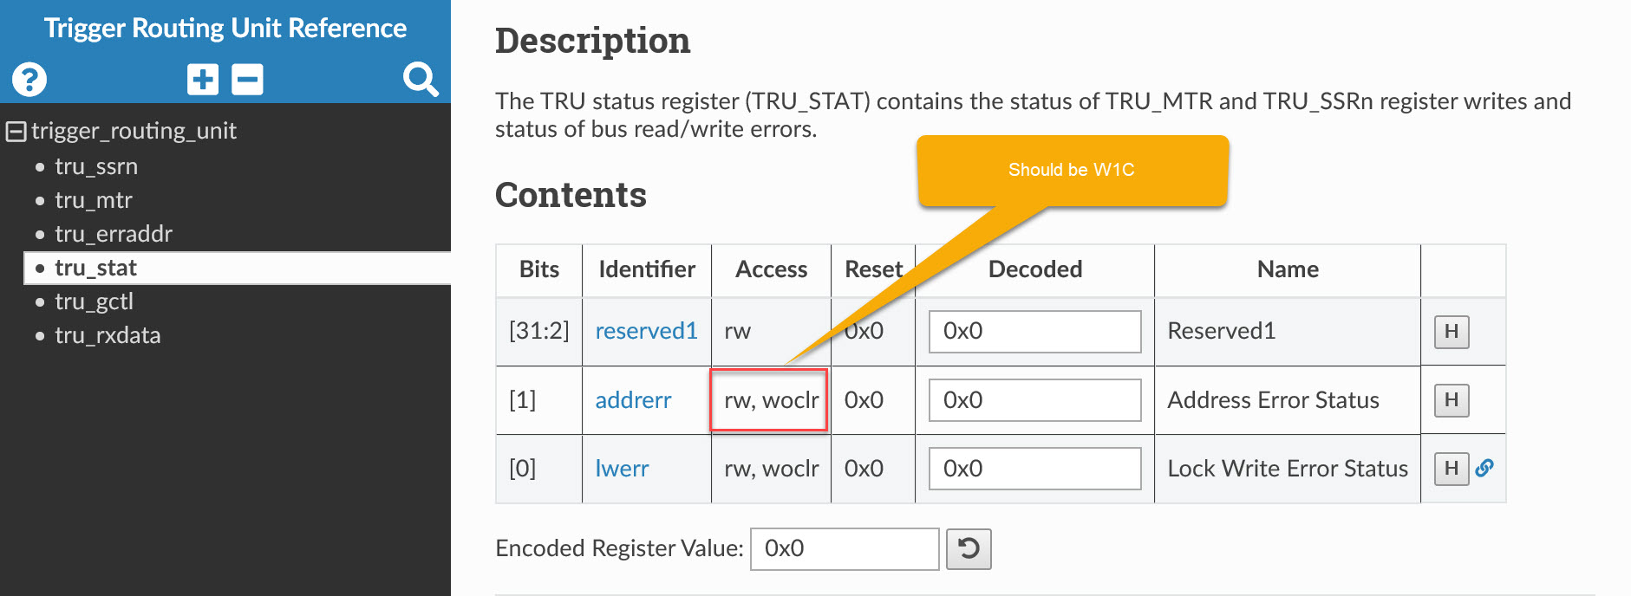Screen dimensions: 1631x596
Task: Toggle hex display for the lwerr row
Action: pyautogui.click(x=1450, y=468)
